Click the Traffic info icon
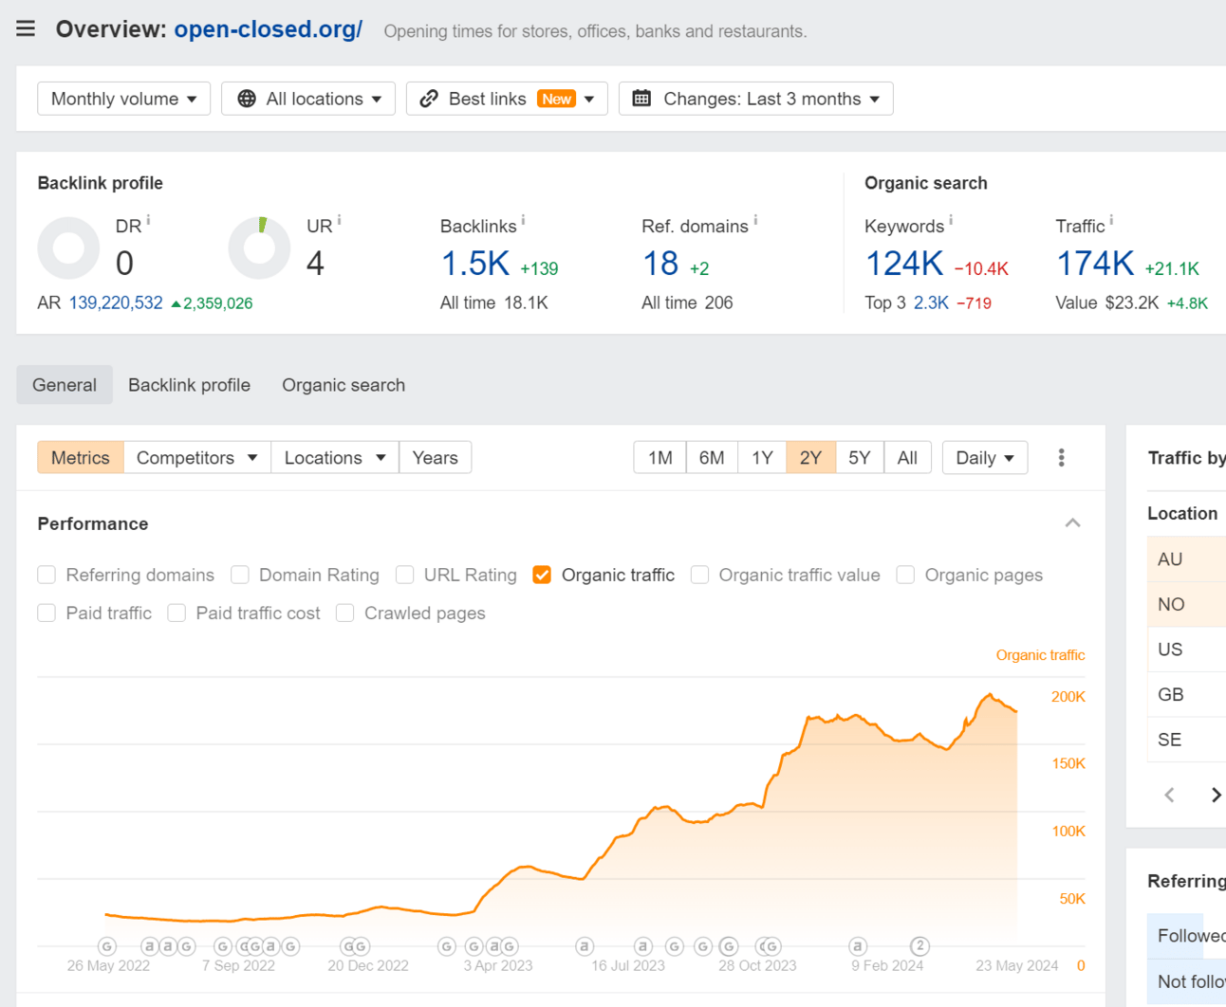The width and height of the screenshot is (1226, 1007). point(1111,221)
